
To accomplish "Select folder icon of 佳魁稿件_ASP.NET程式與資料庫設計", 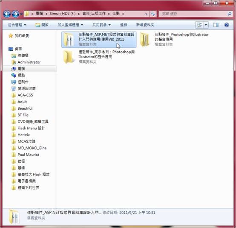I will pyautogui.click(x=69, y=40).
